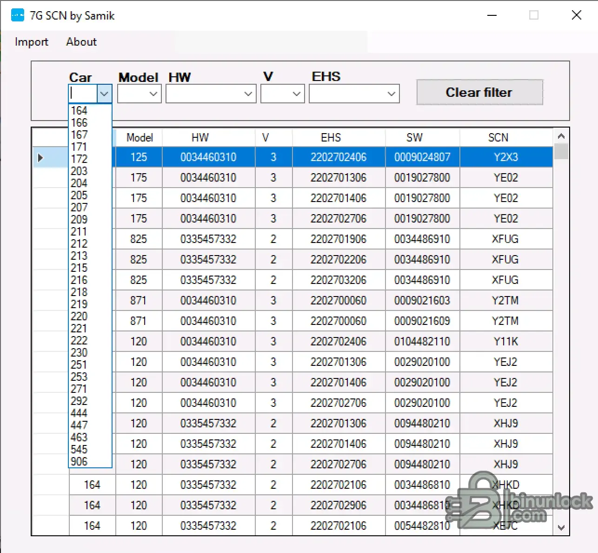Choose 906 from the Car list
The height and width of the screenshot is (553, 598).
[x=79, y=461]
